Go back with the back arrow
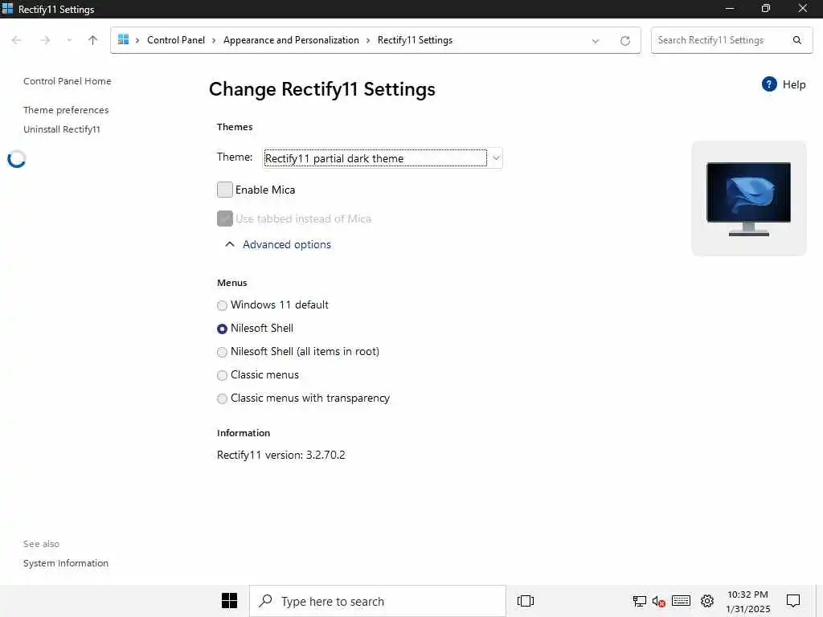 click(x=16, y=40)
